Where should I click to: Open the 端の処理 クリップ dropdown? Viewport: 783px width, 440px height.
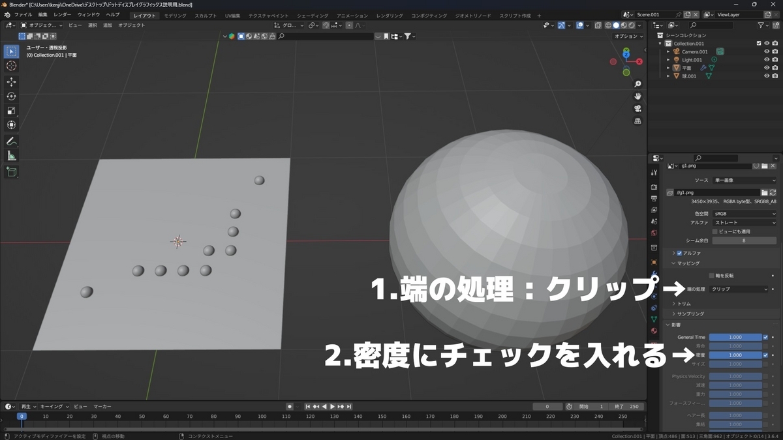click(739, 289)
